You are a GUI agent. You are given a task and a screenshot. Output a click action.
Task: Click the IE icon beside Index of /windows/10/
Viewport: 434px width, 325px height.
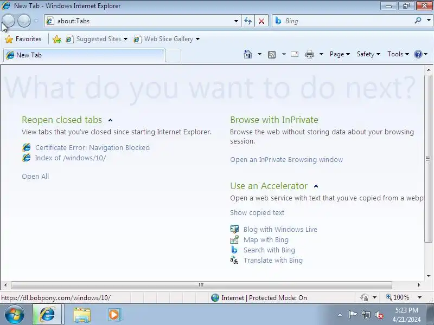click(x=27, y=158)
